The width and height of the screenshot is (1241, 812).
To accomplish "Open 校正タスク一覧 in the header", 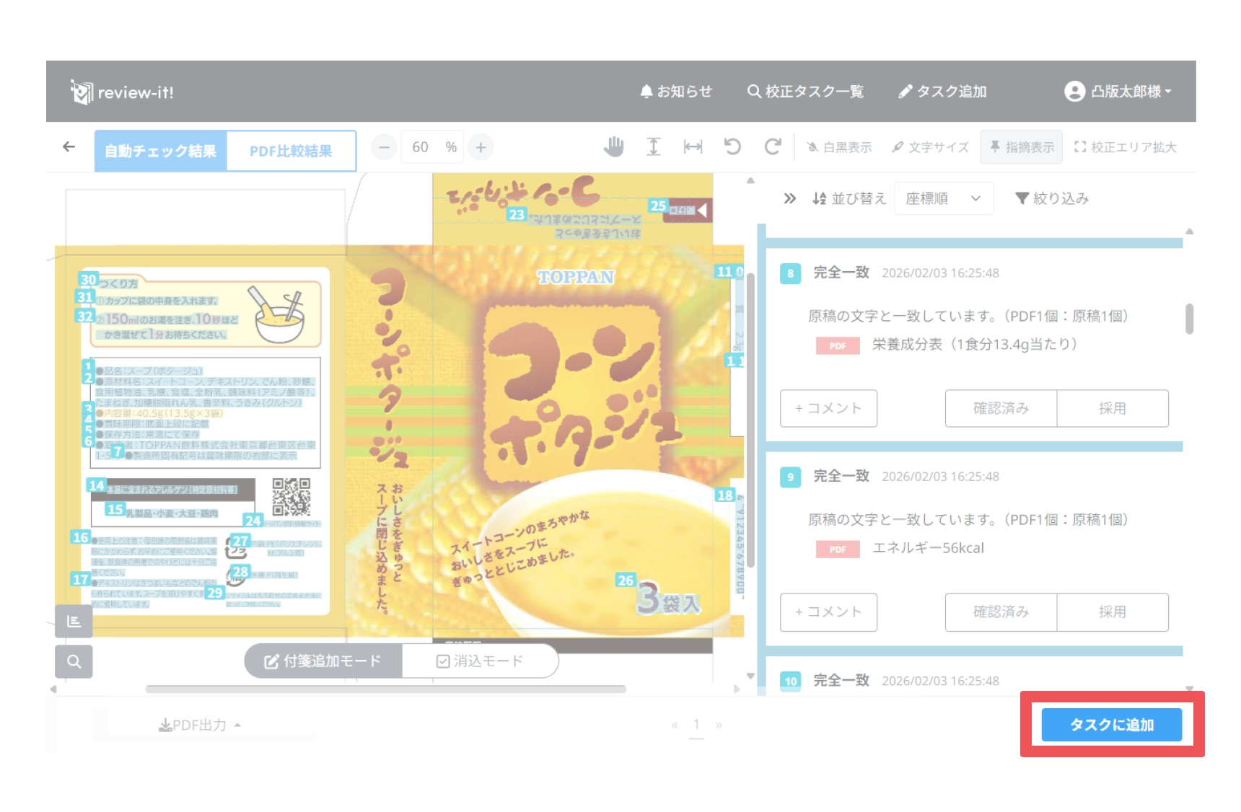I will point(805,92).
